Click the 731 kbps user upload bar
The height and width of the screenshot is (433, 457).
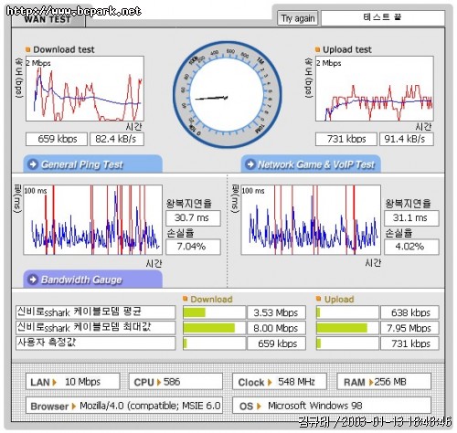[x=347, y=343]
